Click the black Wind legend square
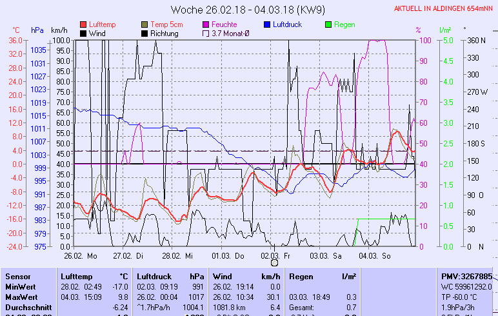498x316 pixels. [x=83, y=33]
